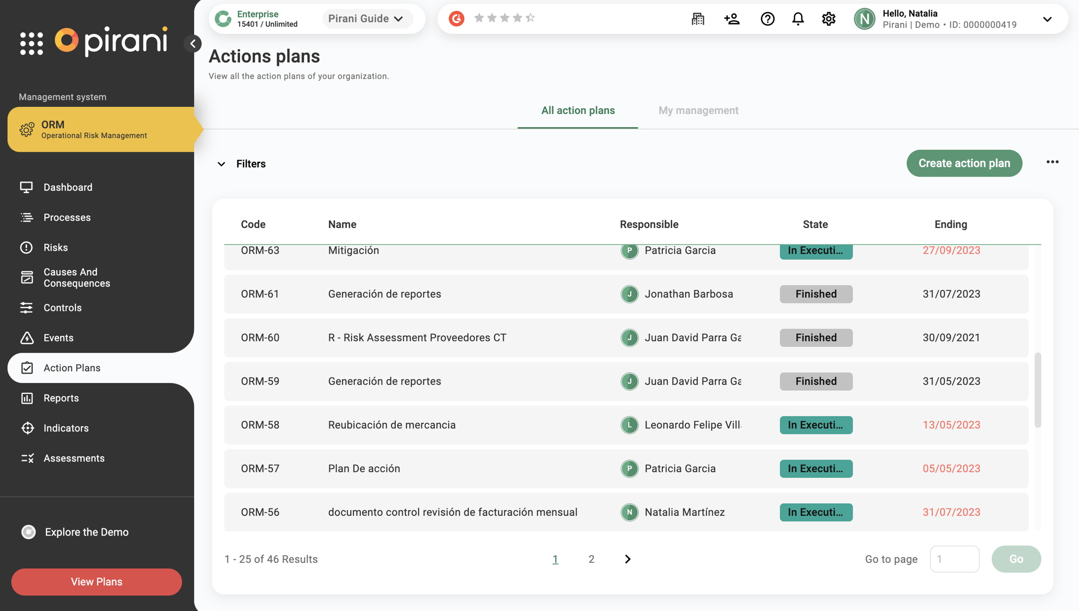This screenshot has height=611, width=1079.
Task: Open the Assessments section
Action: click(74, 458)
